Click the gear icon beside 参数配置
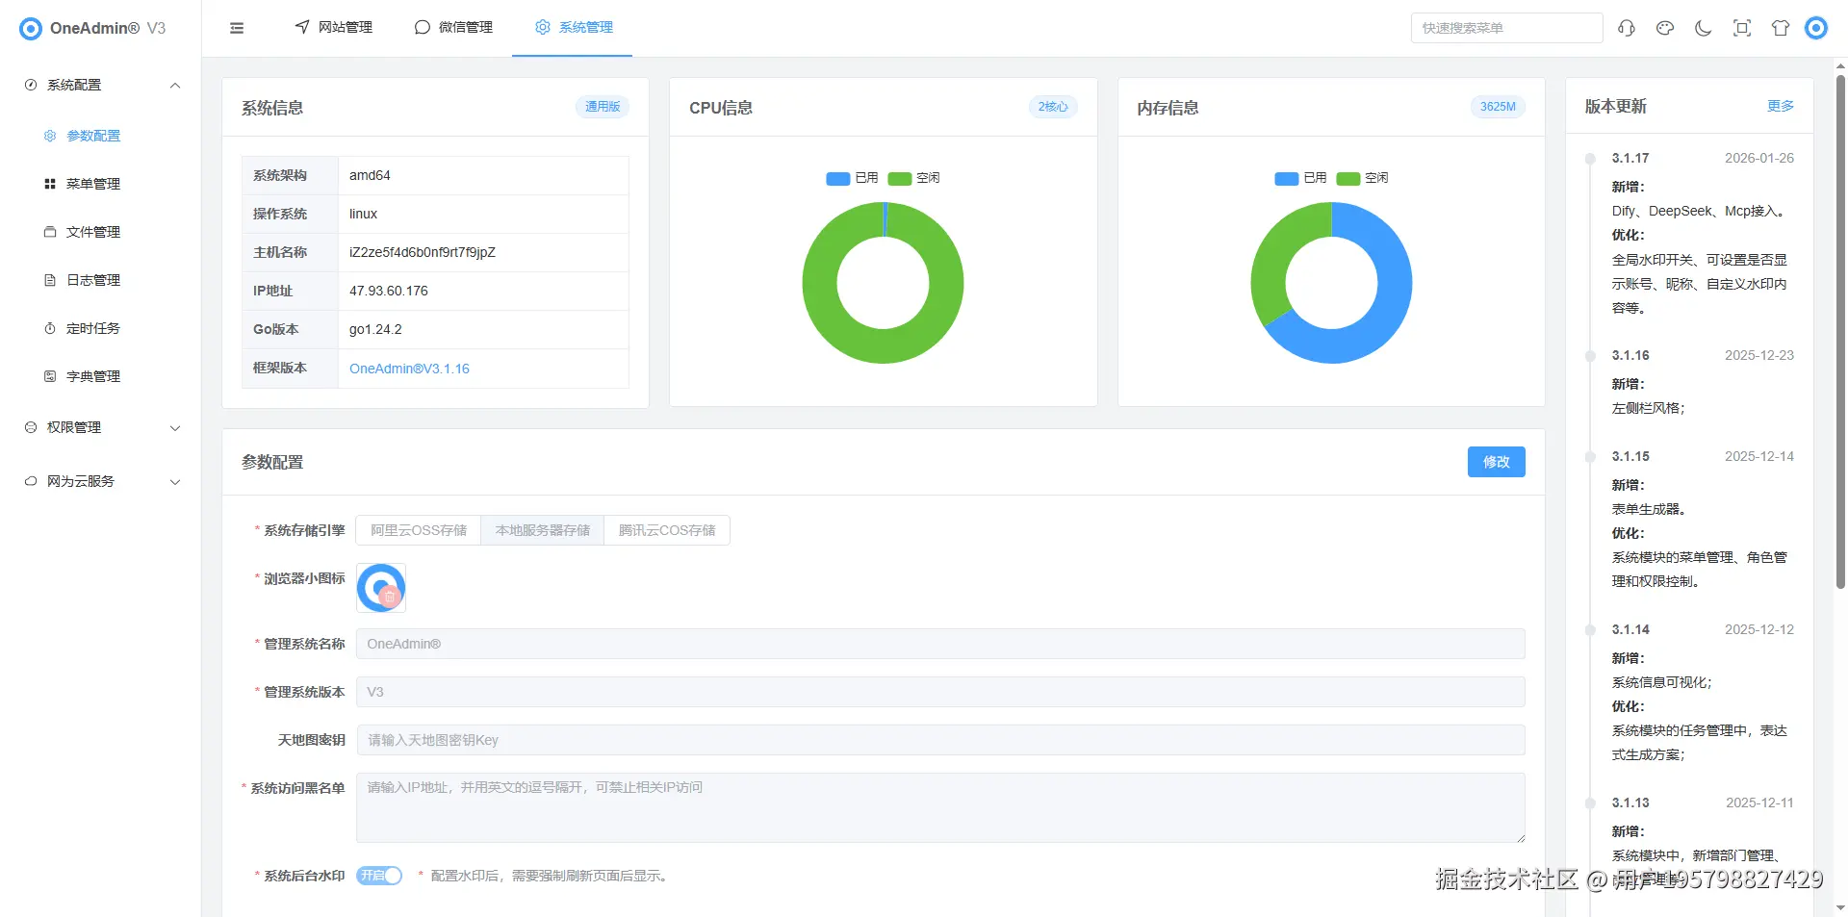The image size is (1848, 917). (50, 136)
